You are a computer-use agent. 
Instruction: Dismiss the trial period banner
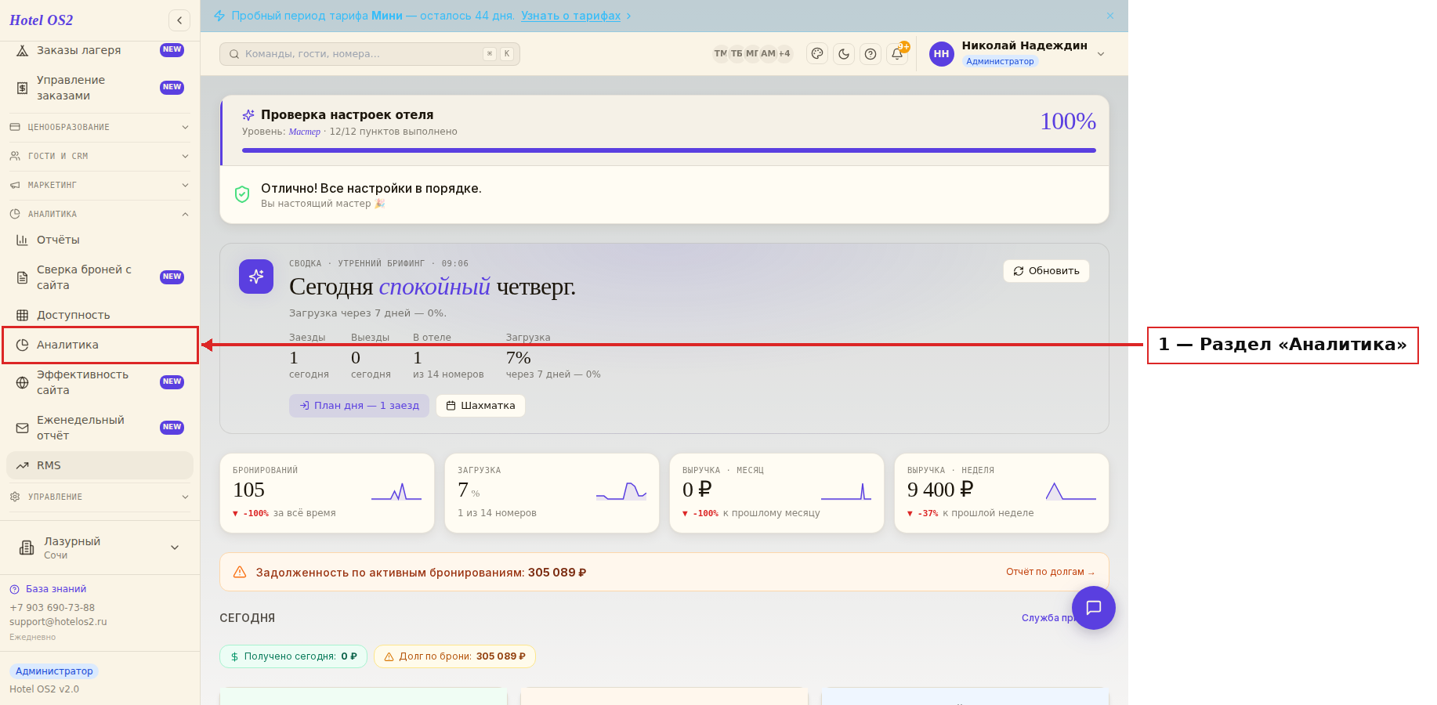pyautogui.click(x=1110, y=16)
